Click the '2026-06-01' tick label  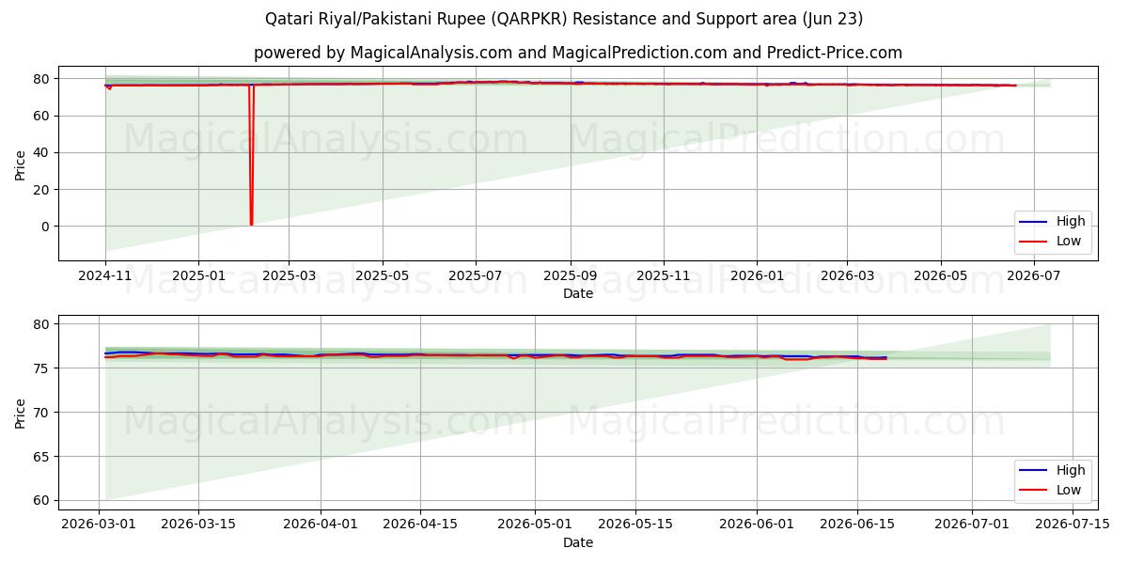click(x=757, y=525)
